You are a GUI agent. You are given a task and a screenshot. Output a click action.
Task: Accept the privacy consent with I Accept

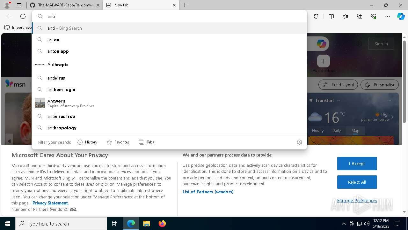[357, 164]
